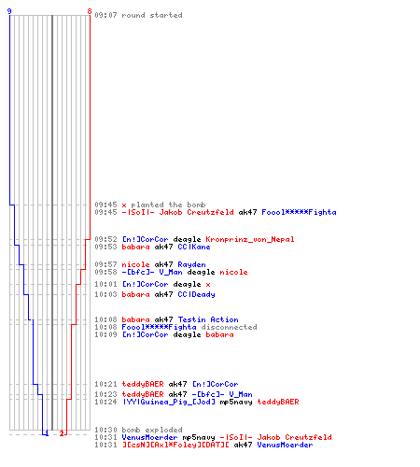
Task: Click teddyBAER in the 10:21 kill line
Action: point(143,384)
